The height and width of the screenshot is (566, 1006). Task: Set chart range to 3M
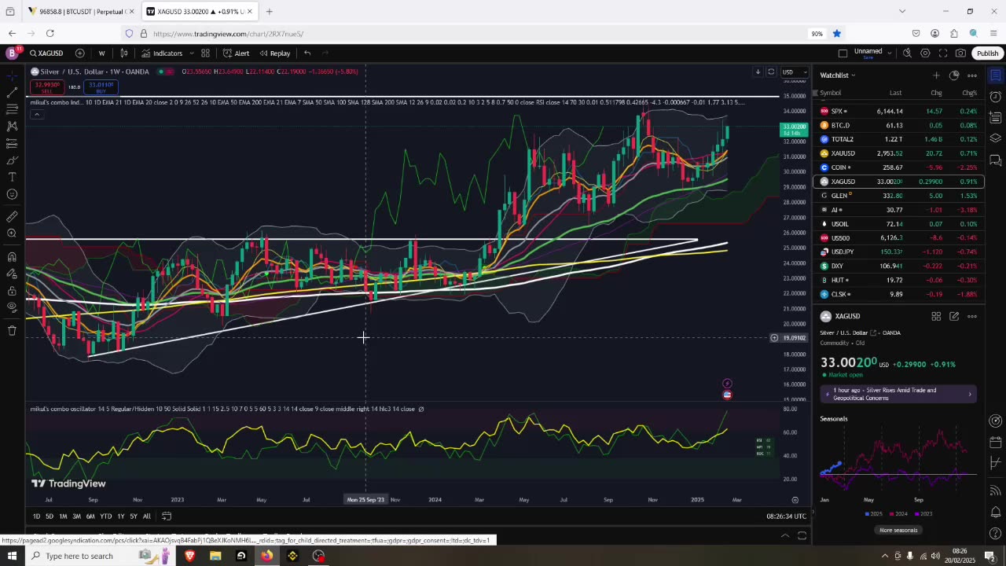76,516
